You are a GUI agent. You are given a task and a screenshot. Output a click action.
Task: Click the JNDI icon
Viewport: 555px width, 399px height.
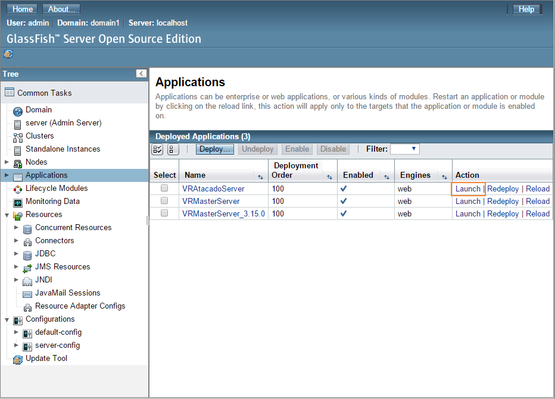point(27,281)
